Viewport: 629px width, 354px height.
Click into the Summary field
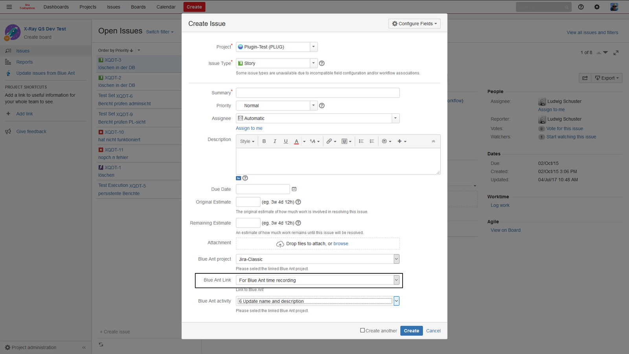pos(318,93)
